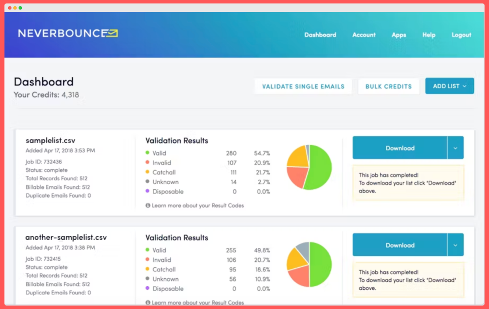Click the Your Credits: 4,318 text

[46, 95]
